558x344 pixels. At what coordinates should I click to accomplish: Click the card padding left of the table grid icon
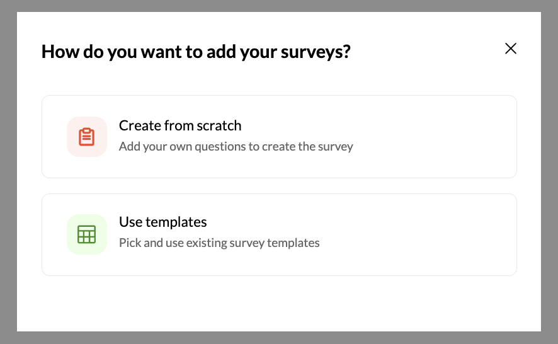(x=54, y=234)
